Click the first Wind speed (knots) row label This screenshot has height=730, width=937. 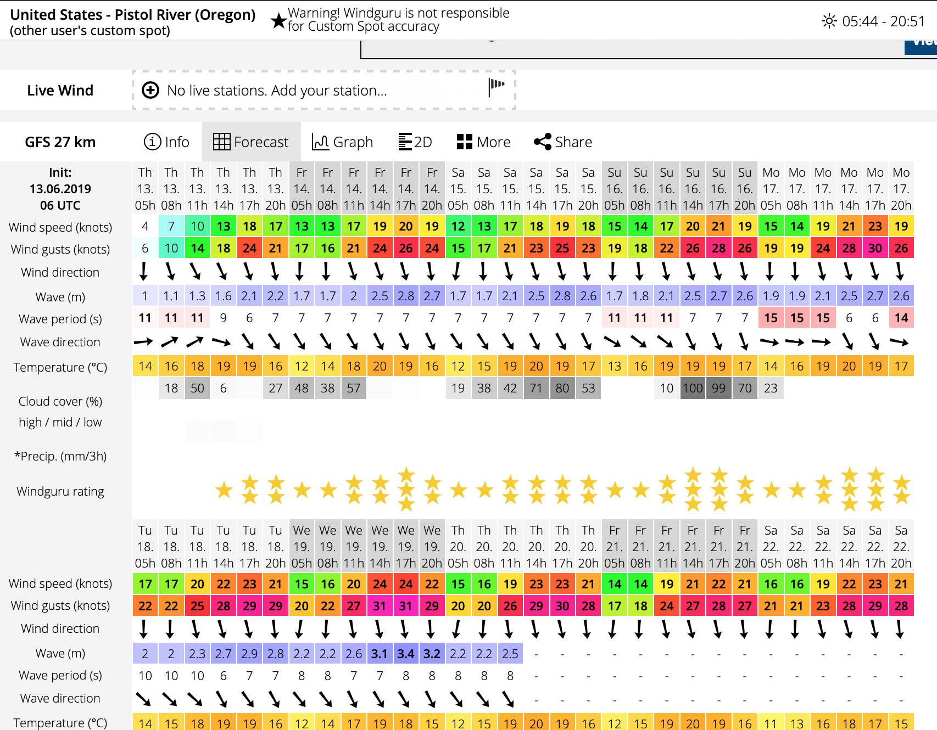pyautogui.click(x=60, y=227)
